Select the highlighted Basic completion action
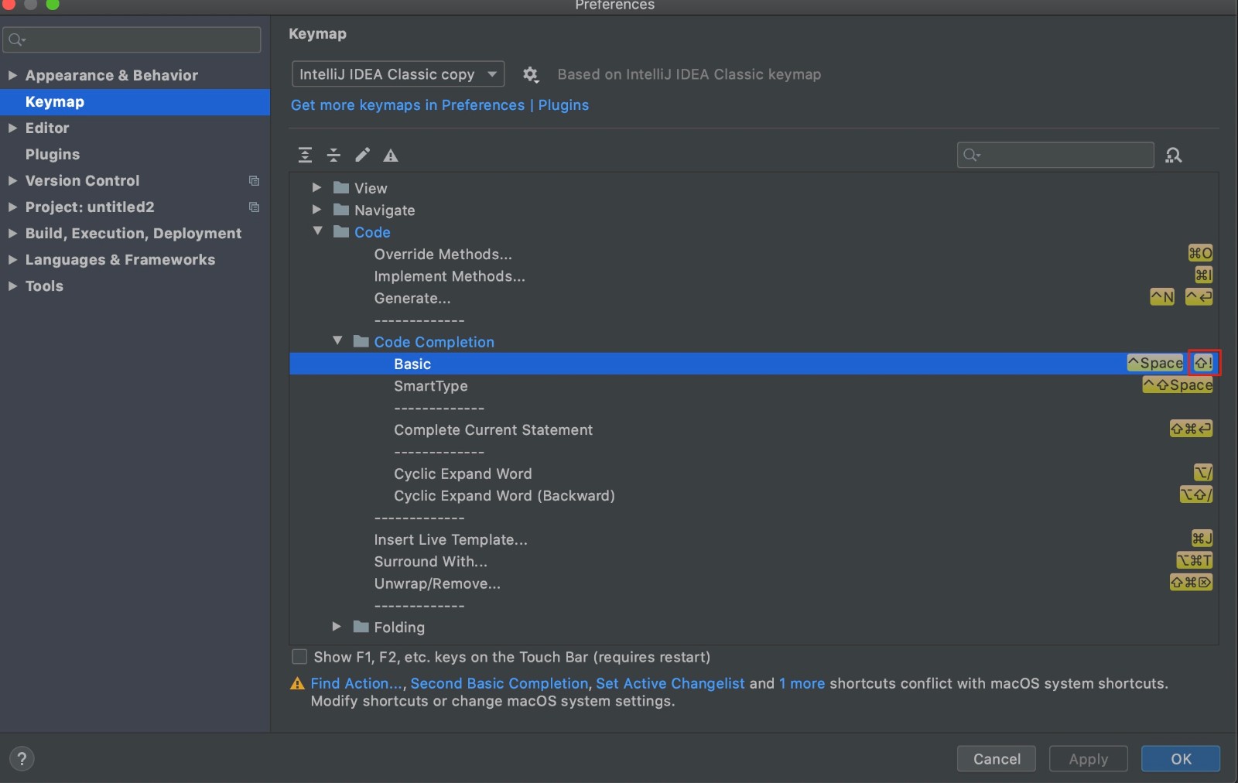Viewport: 1238px width, 783px height. (754, 364)
